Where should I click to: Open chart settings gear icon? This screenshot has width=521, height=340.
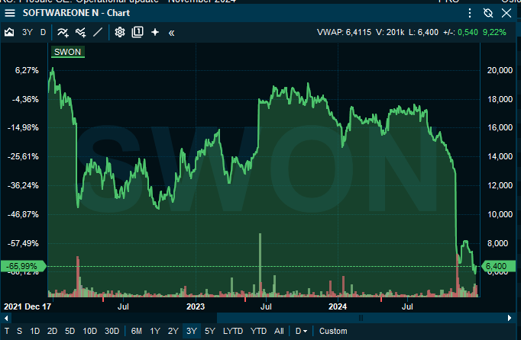point(120,32)
